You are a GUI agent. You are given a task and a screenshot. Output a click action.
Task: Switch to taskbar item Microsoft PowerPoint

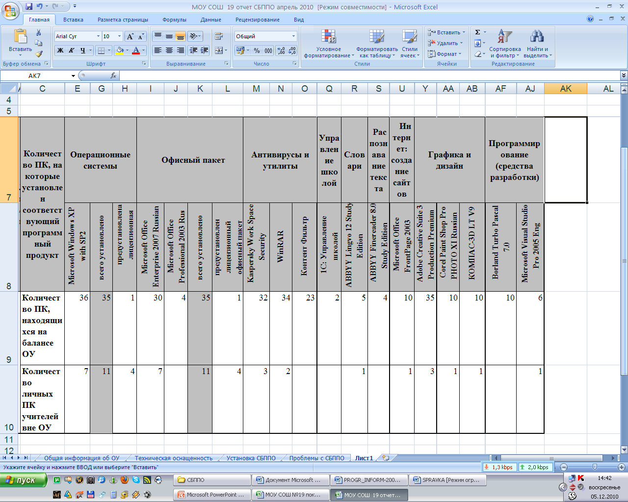click(x=212, y=495)
